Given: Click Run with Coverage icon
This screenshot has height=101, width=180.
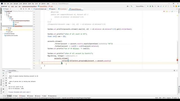Looking at the screenshot, I should coord(153,6).
